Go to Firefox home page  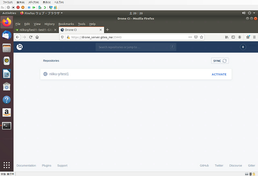[x=37, y=37]
